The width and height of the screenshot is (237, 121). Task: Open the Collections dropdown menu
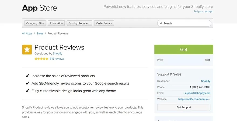coord(104,23)
